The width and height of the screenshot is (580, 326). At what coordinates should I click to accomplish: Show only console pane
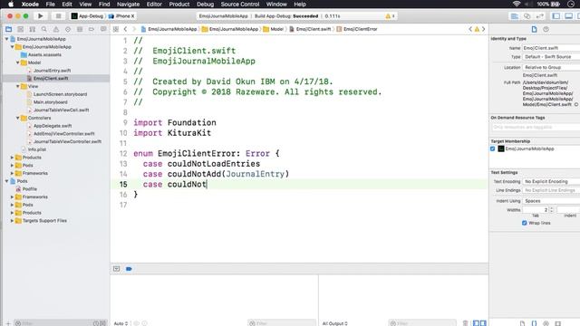[x=483, y=323]
